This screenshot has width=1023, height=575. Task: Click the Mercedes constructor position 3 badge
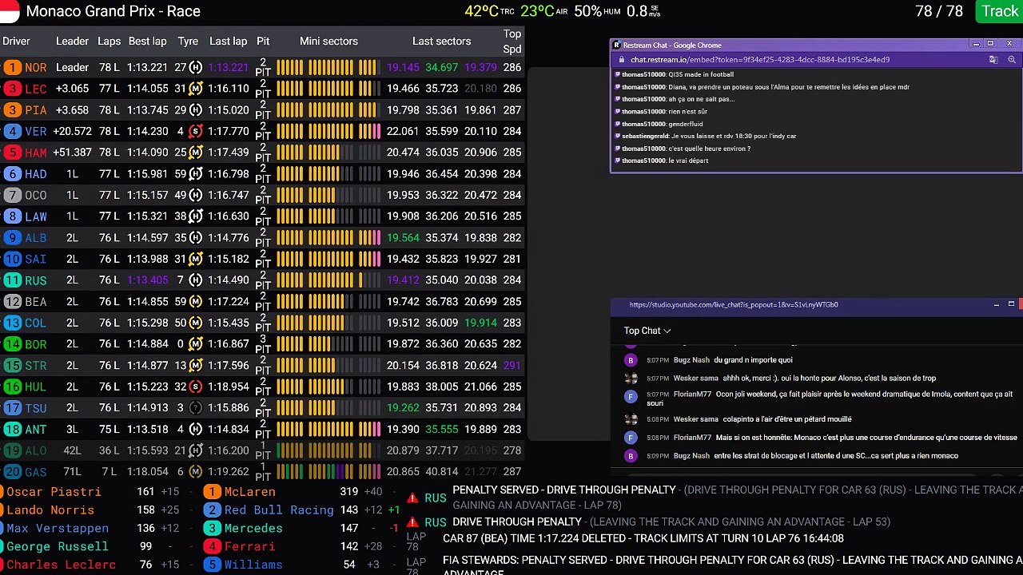point(212,528)
